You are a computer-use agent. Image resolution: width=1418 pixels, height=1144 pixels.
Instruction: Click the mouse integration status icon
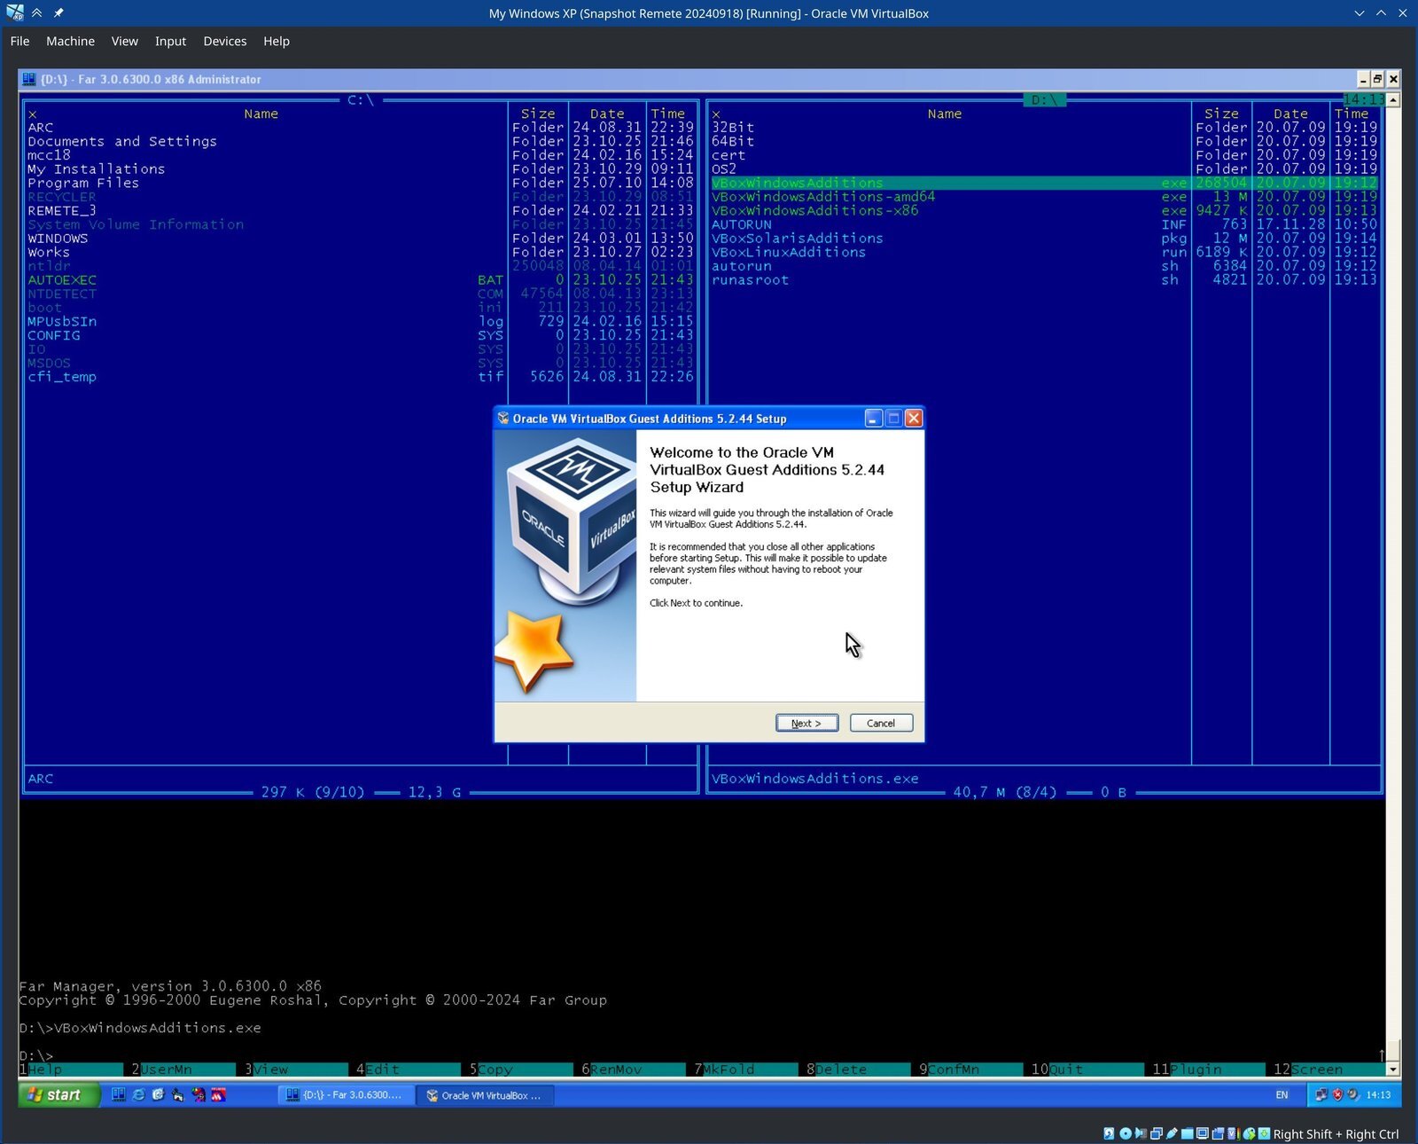tap(1249, 1133)
